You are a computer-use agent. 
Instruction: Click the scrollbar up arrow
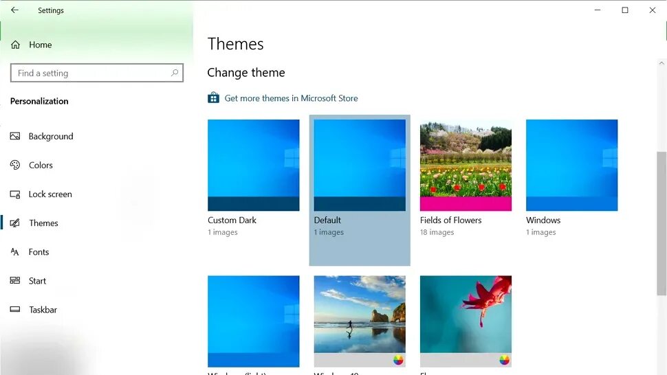pos(661,63)
